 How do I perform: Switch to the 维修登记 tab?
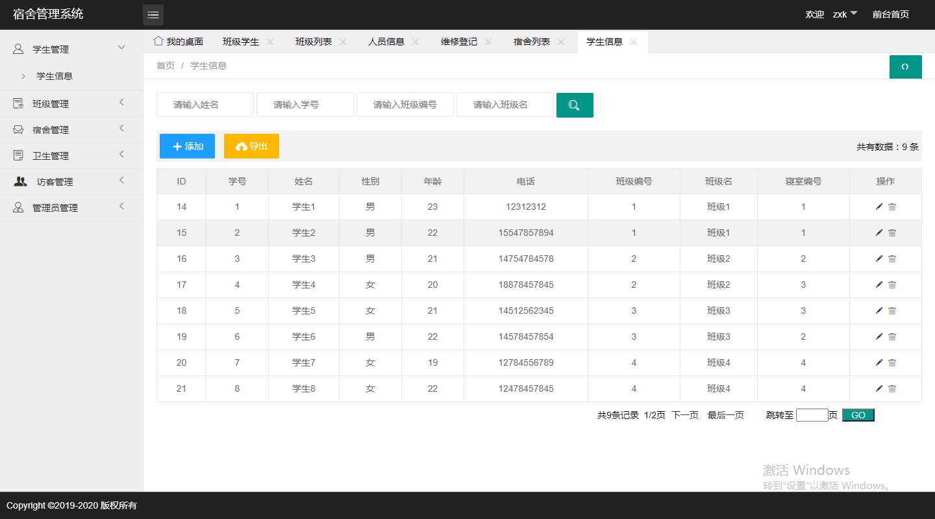(459, 41)
